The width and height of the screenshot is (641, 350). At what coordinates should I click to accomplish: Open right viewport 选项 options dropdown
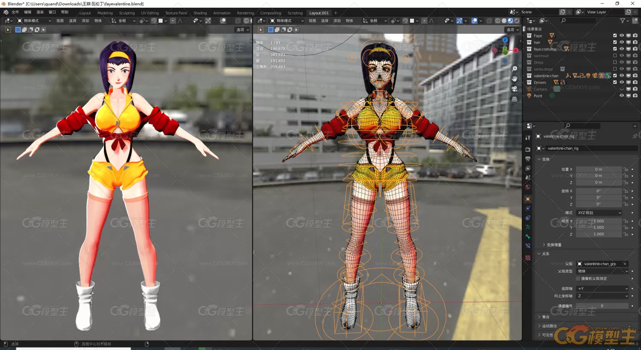point(512,30)
